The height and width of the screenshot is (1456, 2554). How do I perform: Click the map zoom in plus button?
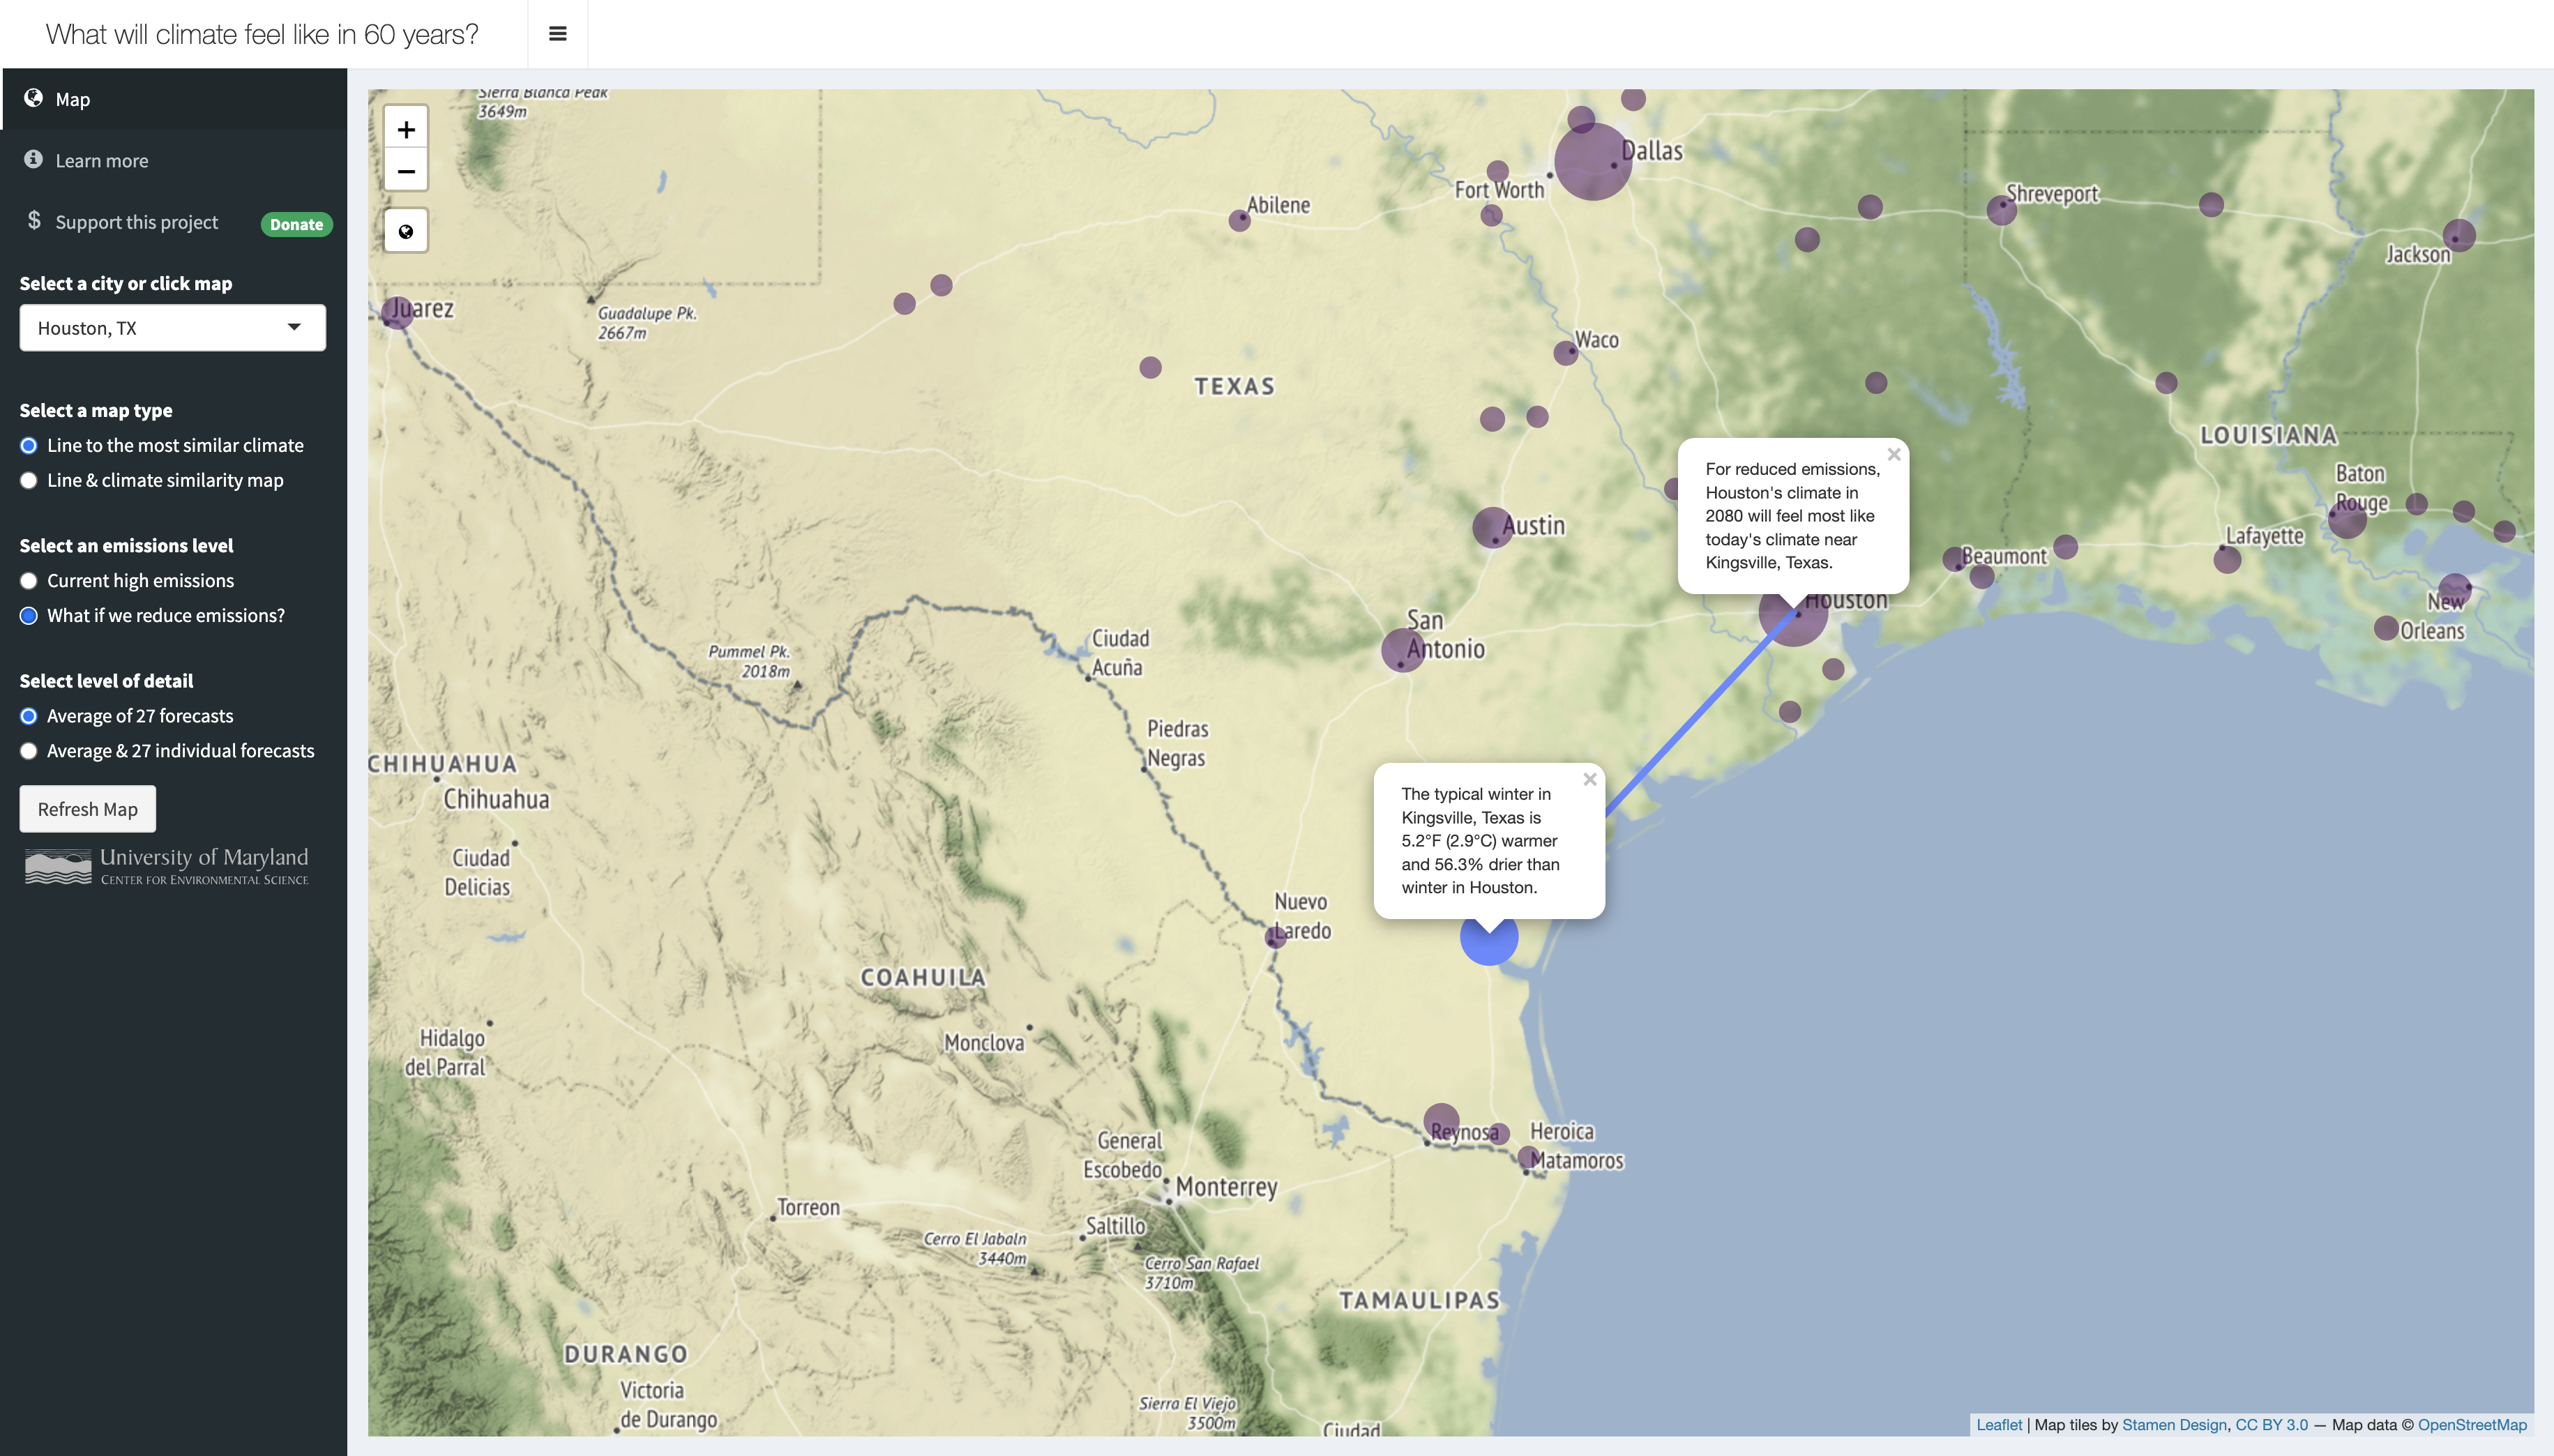(x=406, y=129)
